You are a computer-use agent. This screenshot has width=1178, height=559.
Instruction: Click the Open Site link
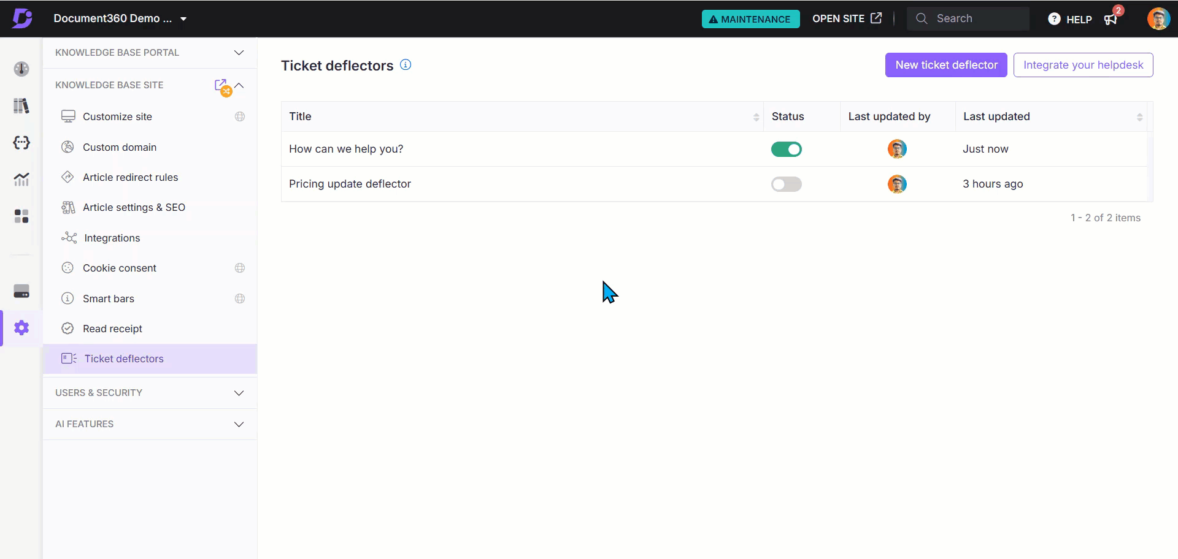coord(847,18)
